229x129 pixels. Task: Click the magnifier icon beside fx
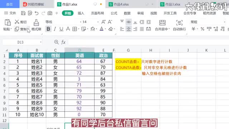(57, 42)
